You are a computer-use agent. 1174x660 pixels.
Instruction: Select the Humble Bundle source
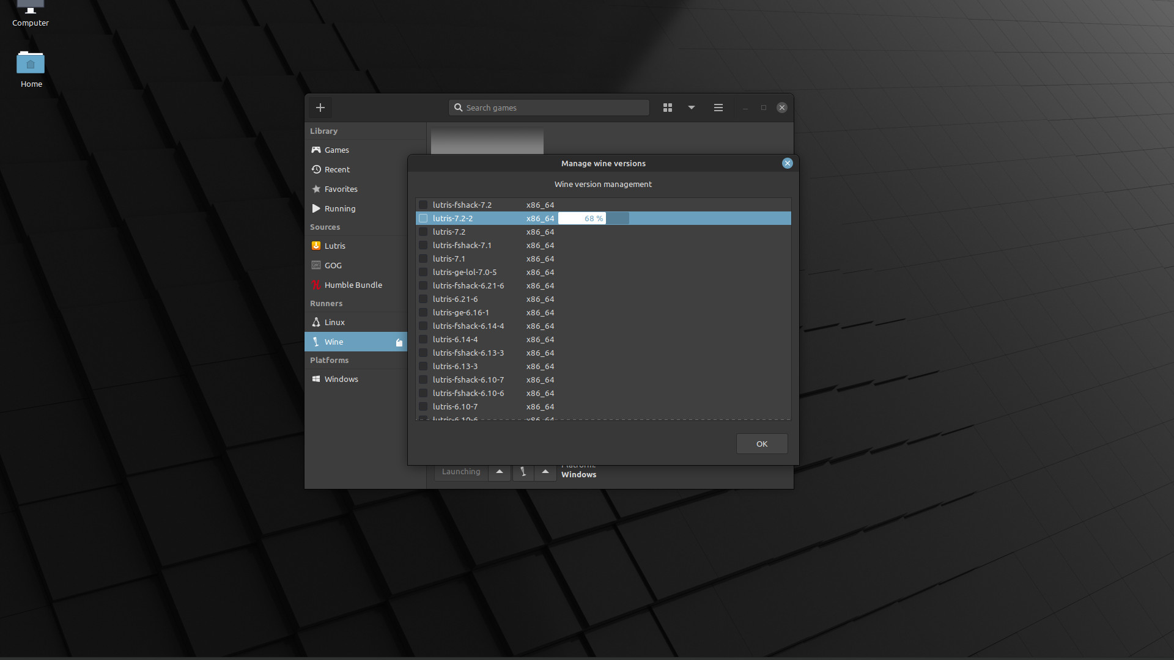356,285
